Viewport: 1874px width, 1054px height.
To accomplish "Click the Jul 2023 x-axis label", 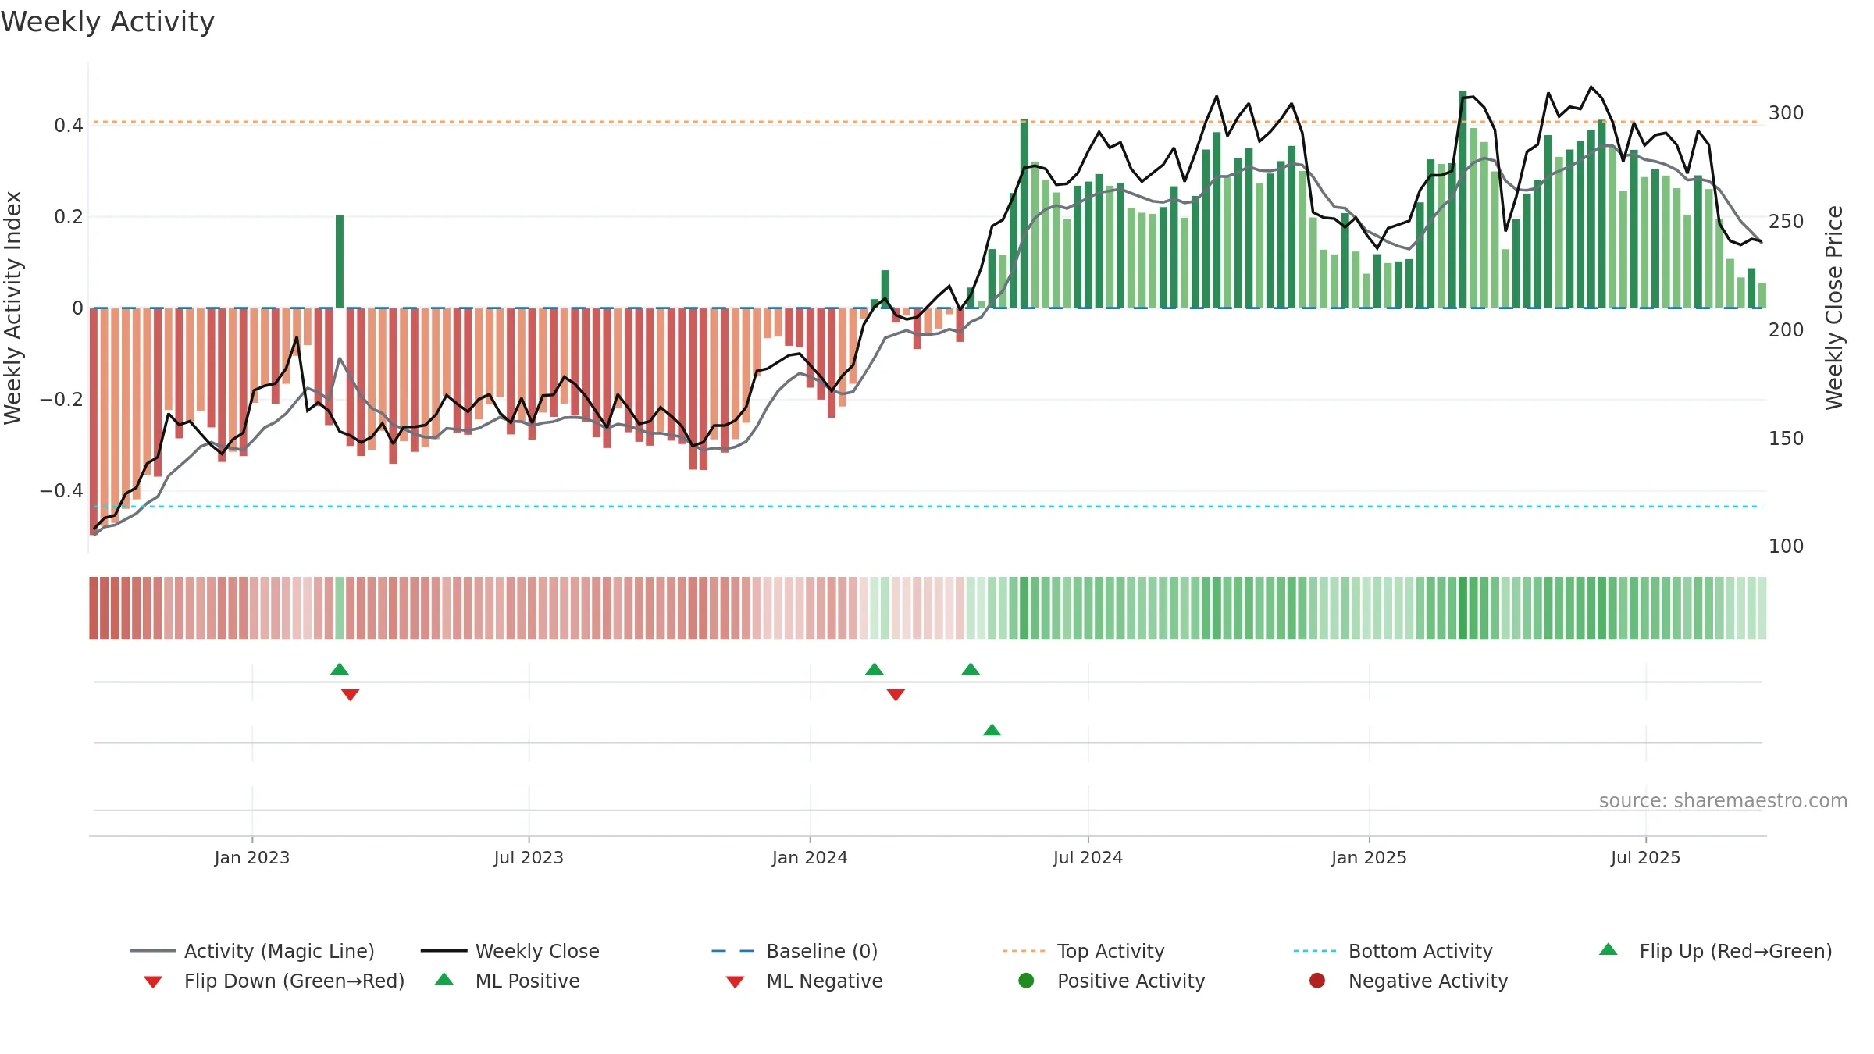I will click(529, 858).
